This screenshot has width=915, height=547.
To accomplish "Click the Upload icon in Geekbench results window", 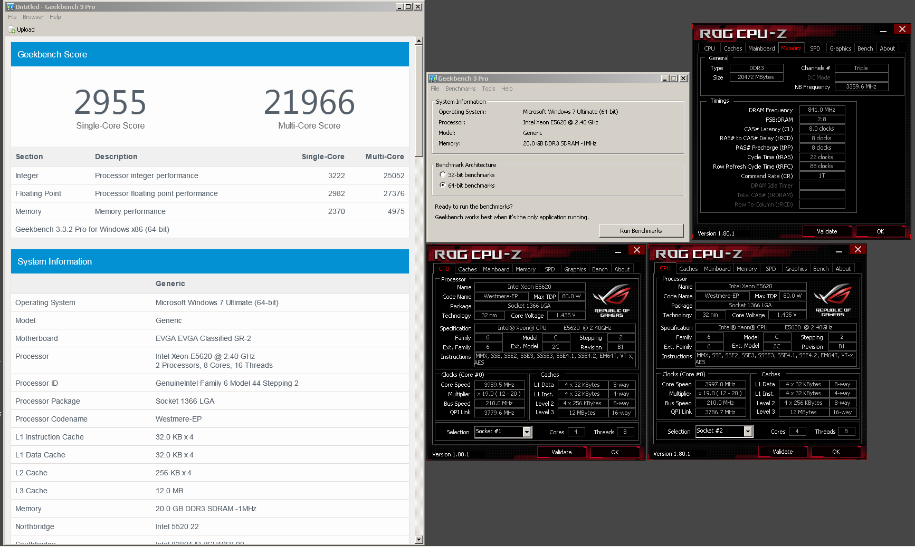I will point(12,30).
